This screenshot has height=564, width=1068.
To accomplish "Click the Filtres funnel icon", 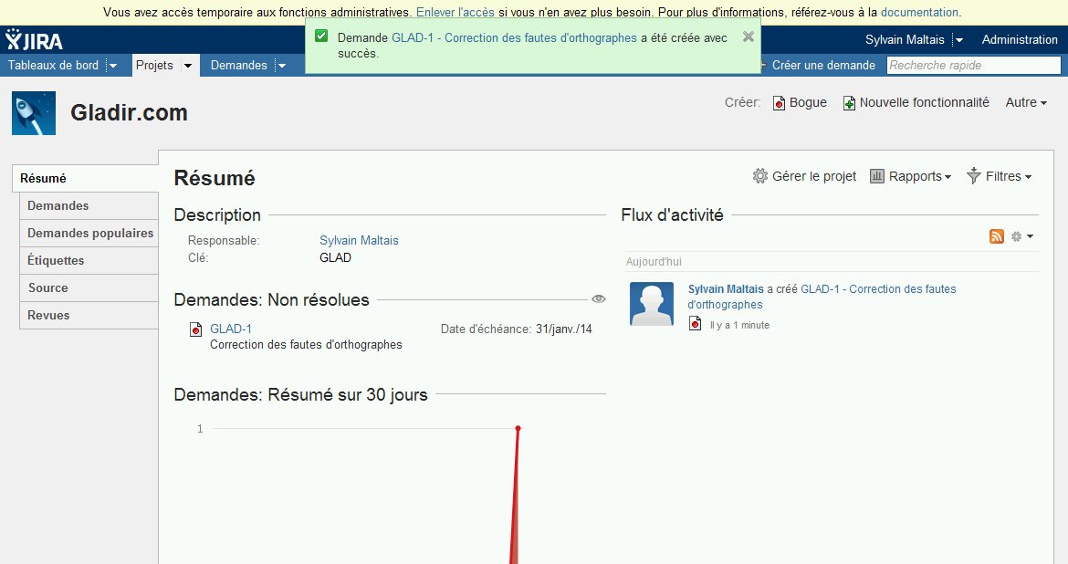I will (x=974, y=176).
